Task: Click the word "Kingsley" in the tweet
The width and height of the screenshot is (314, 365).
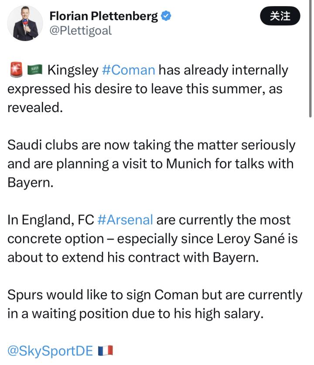Action: coord(72,70)
